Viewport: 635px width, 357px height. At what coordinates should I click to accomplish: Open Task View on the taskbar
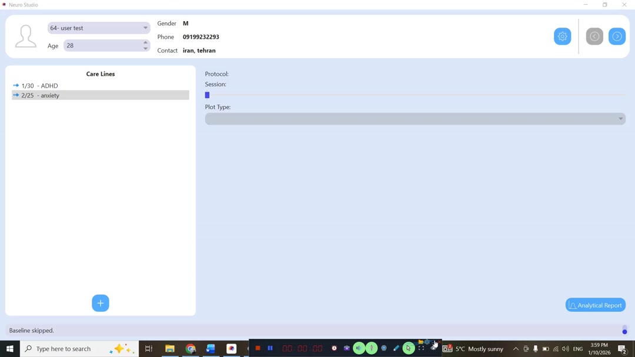[149, 349]
